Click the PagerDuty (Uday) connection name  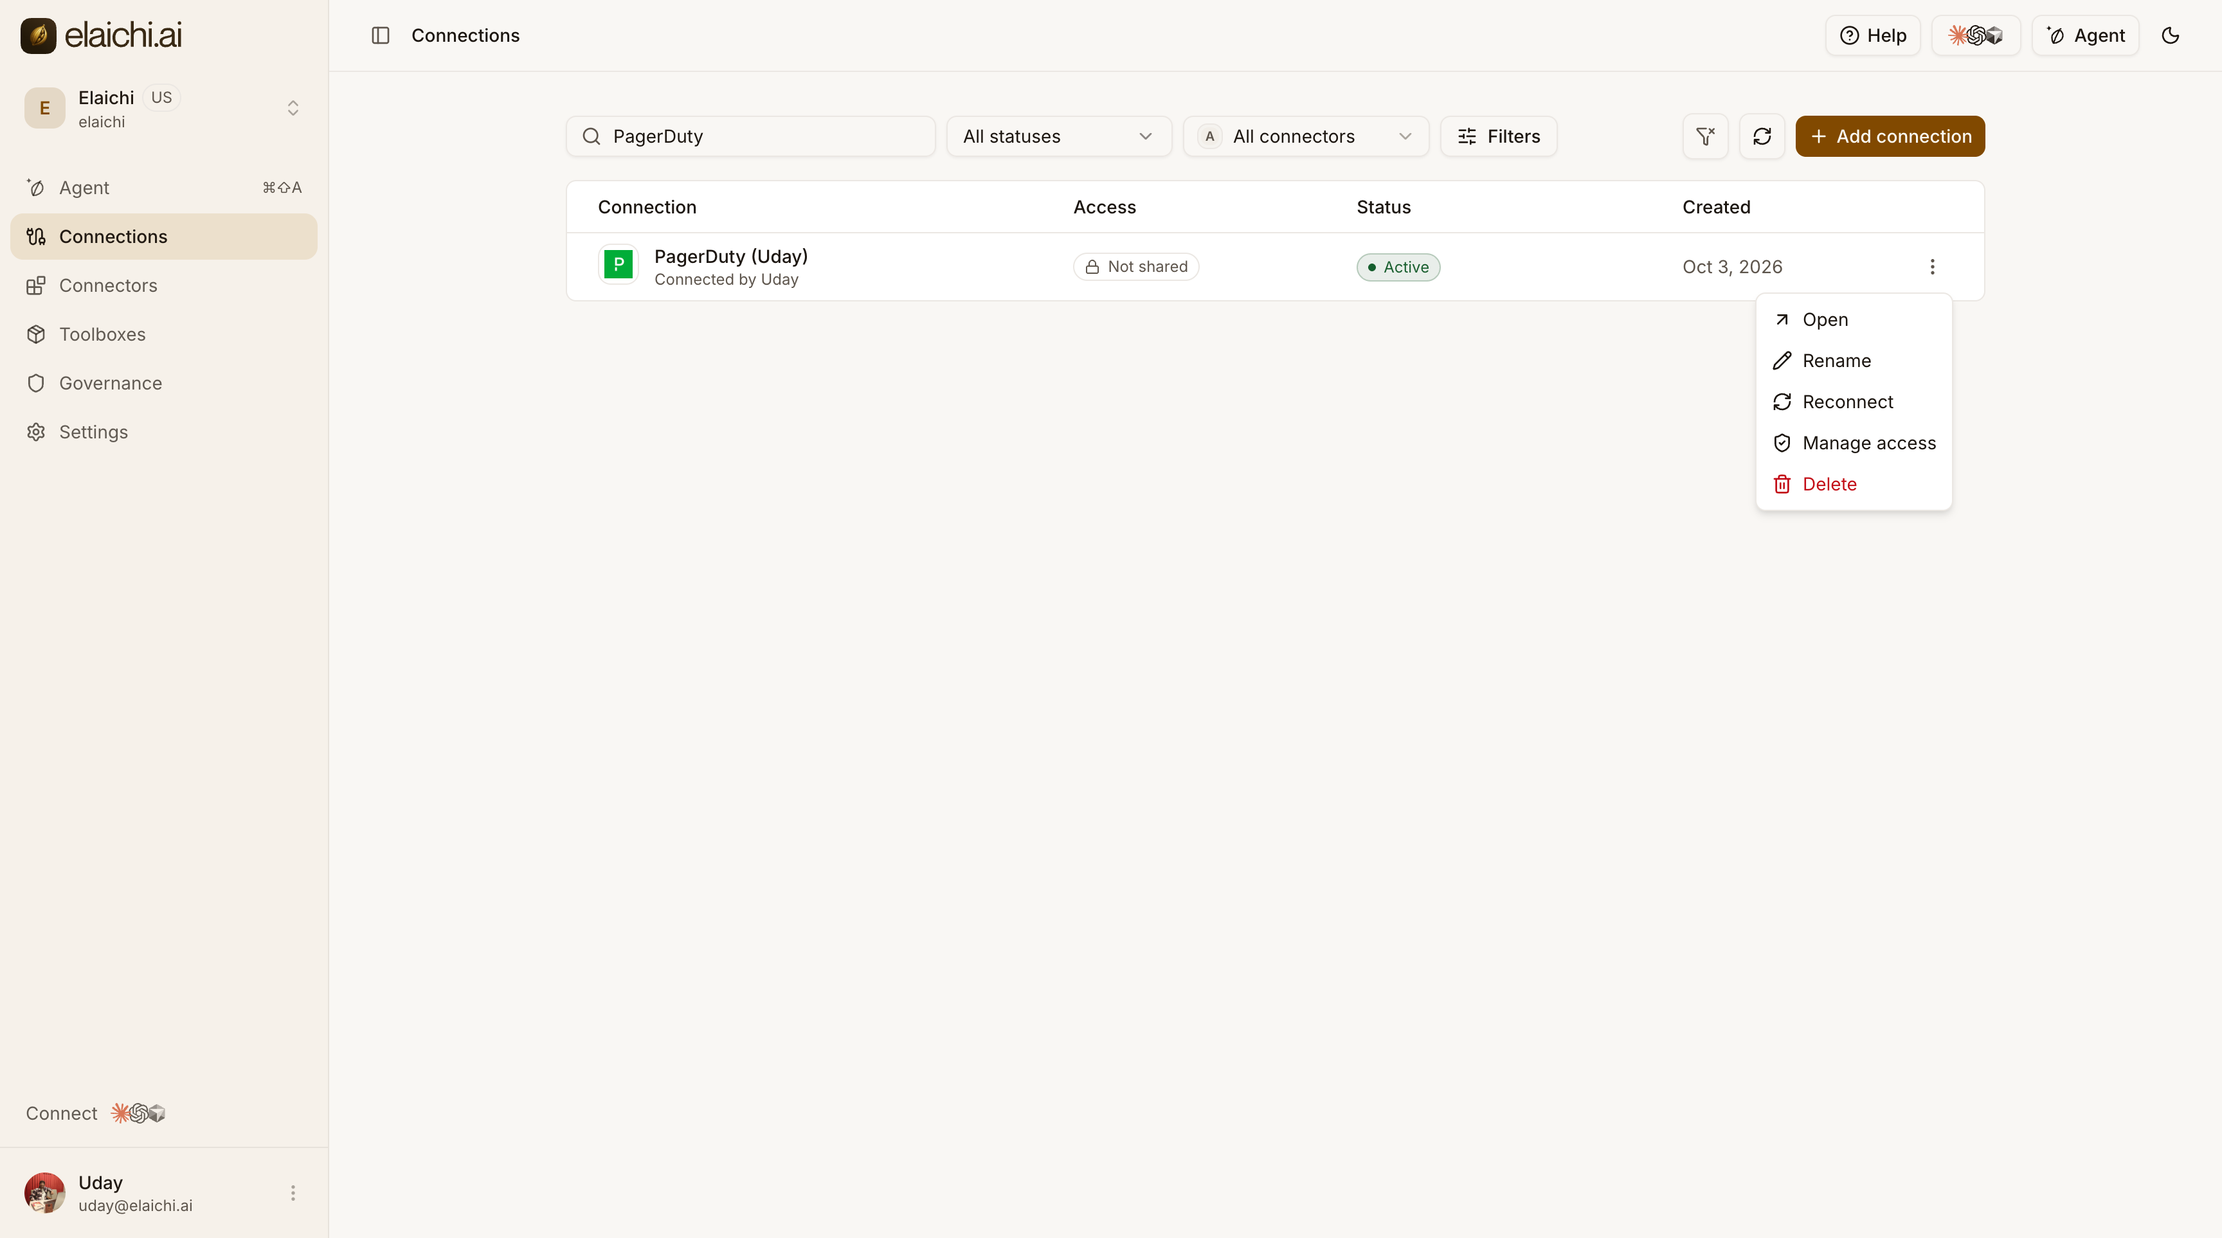(730, 256)
